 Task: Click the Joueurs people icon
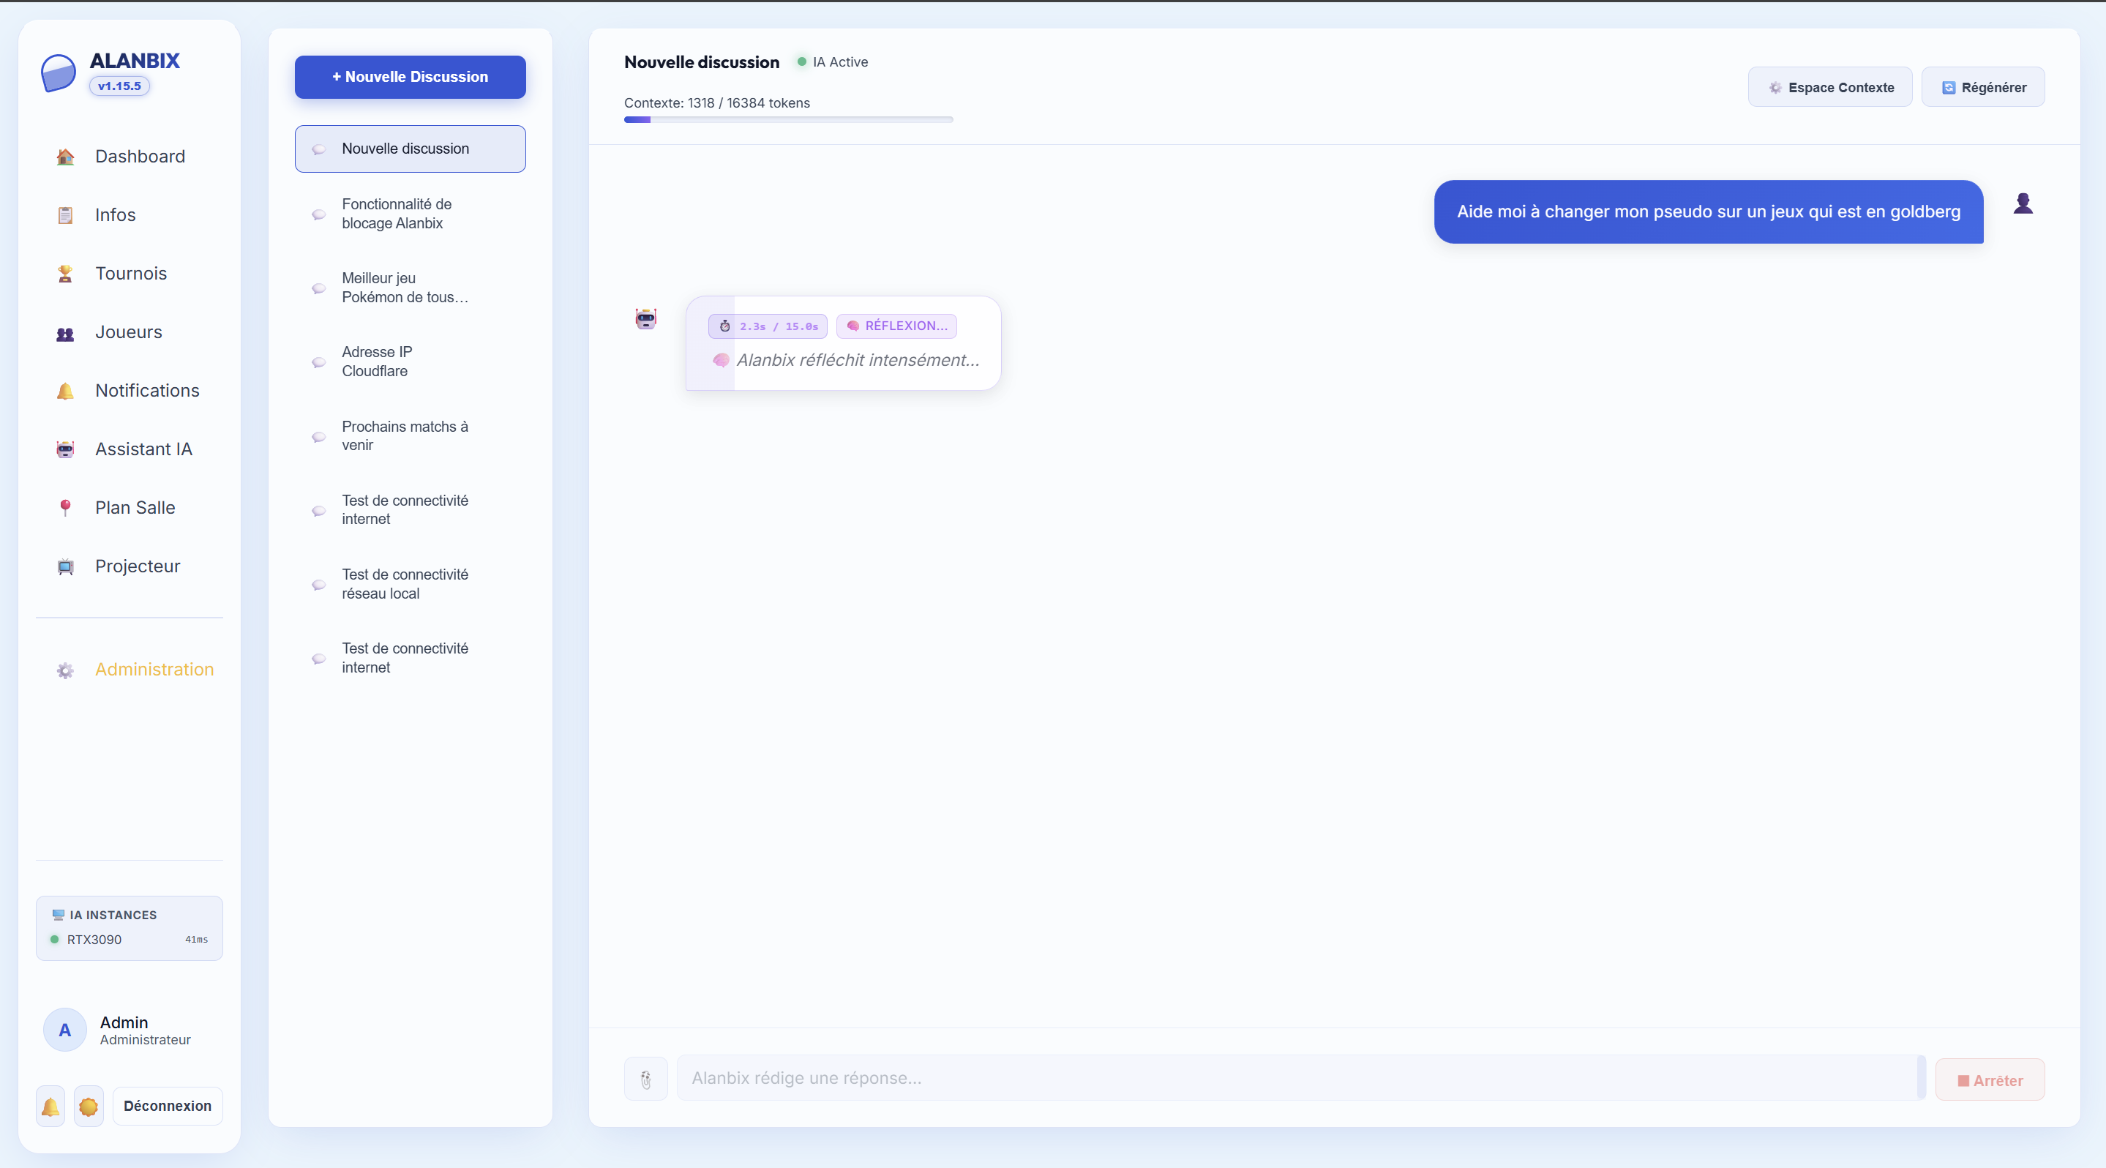coord(65,333)
